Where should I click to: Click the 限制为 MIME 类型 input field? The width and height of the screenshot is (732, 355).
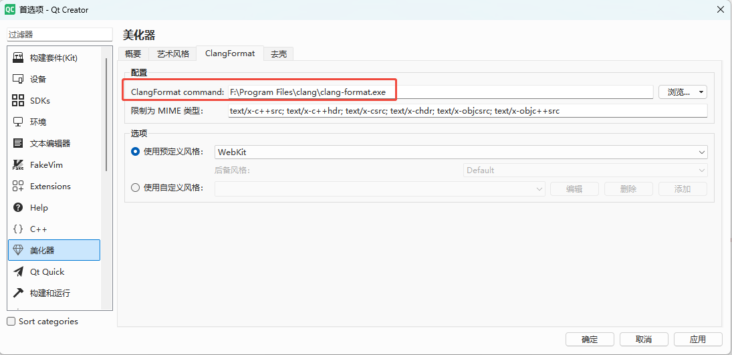pyautogui.click(x=468, y=111)
